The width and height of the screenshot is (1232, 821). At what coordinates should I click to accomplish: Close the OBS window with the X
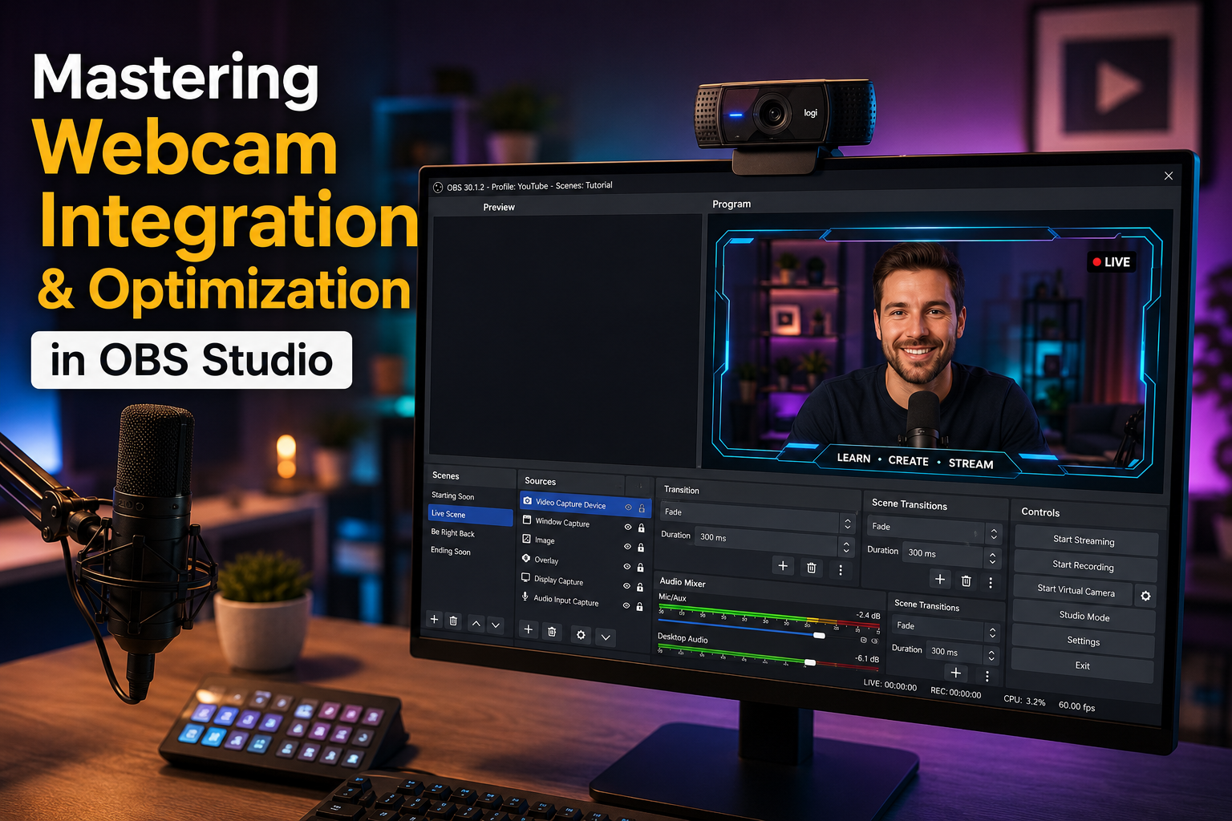[x=1169, y=176]
